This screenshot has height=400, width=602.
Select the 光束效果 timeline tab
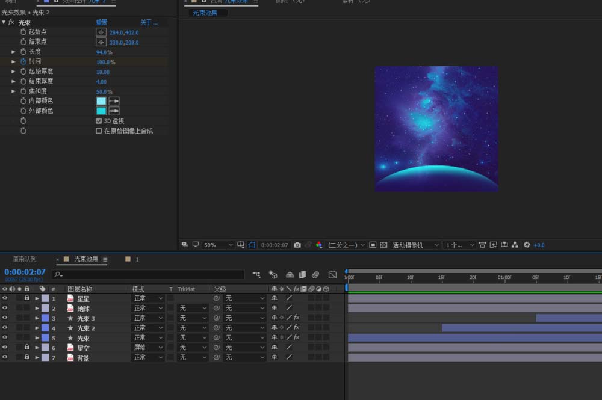coord(85,259)
